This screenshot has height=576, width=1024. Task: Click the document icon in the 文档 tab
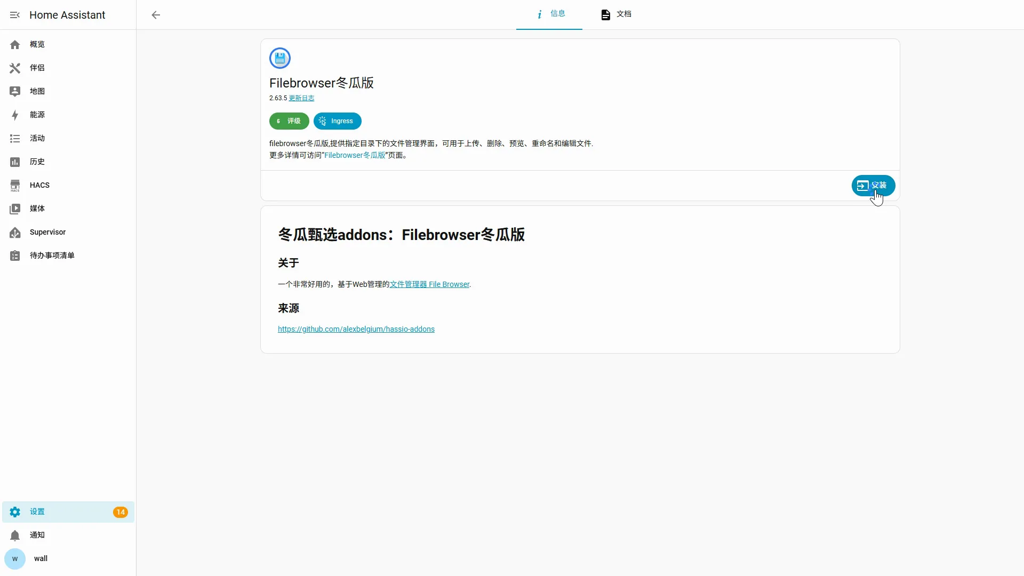click(x=606, y=15)
